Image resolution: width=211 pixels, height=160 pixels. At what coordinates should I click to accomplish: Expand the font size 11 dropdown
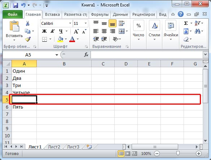pos(85,23)
